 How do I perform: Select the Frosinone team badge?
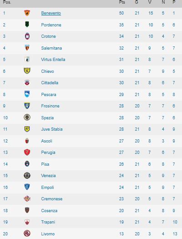click(x=27, y=106)
